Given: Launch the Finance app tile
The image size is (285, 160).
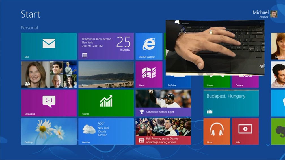Looking at the screenshot, I should click(106, 103).
